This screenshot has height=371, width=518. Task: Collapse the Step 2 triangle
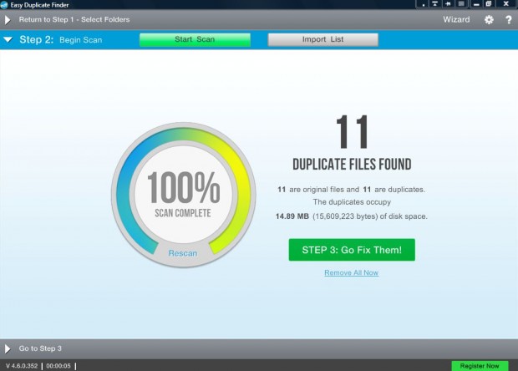pyautogui.click(x=8, y=39)
